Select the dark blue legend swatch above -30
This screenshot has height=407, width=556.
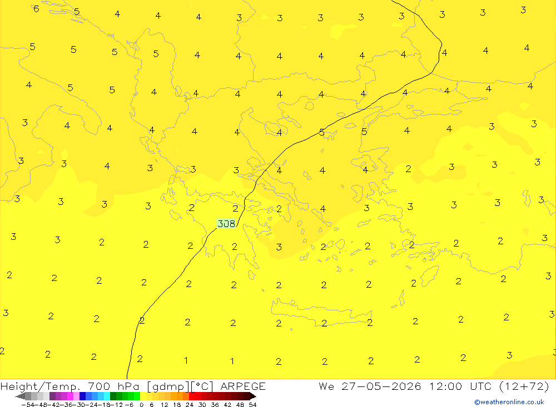pyautogui.click(x=83, y=396)
